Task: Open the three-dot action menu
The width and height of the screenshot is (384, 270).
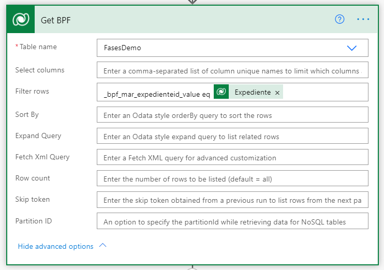Action: tap(363, 19)
